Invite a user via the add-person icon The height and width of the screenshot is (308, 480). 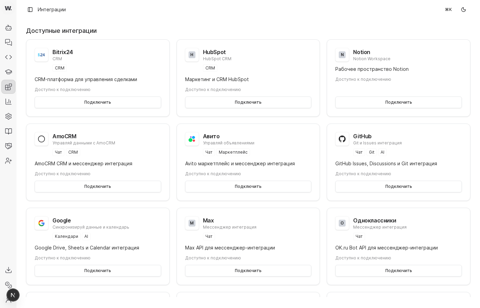8,161
